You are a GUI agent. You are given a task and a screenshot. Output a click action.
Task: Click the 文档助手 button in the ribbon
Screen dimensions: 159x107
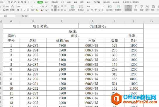(128, 8)
